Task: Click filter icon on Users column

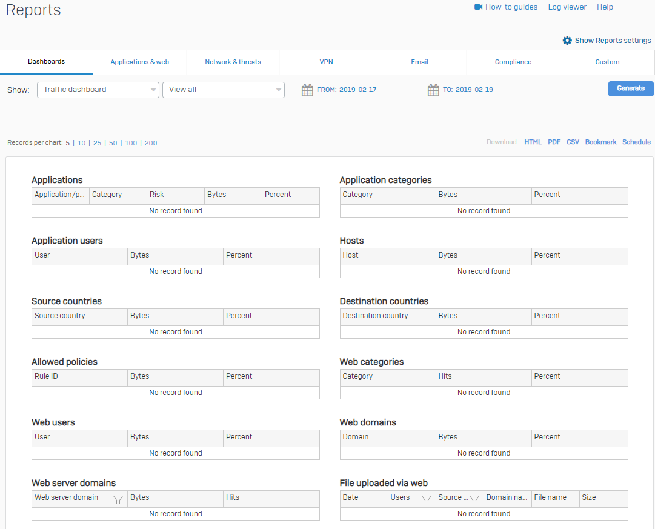Action: 427,499
